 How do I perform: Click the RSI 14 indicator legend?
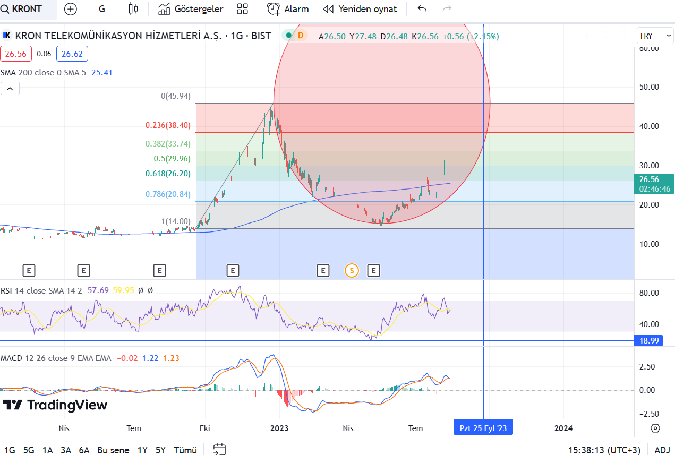coord(41,290)
